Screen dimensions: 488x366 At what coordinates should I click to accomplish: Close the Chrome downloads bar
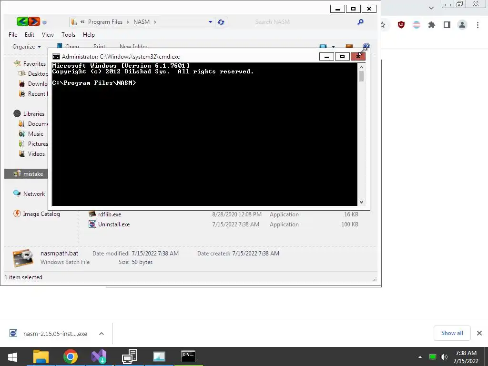point(479,333)
